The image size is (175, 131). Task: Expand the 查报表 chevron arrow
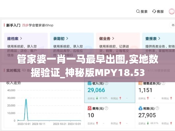coord(159,39)
